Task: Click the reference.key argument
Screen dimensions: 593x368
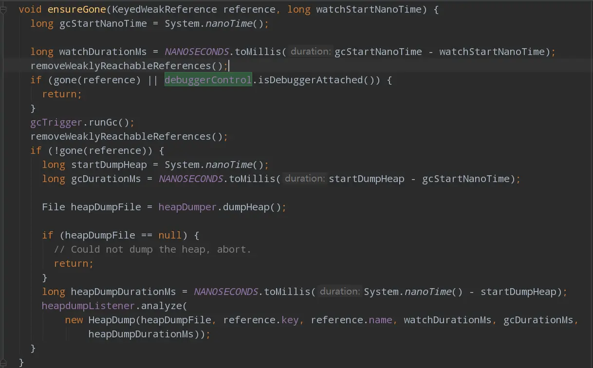Action: click(261, 320)
